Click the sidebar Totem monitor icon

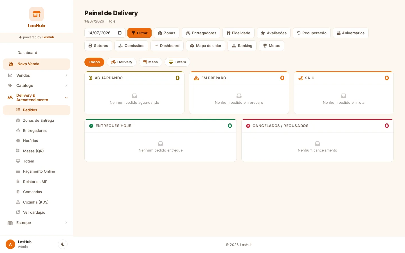pos(18,161)
